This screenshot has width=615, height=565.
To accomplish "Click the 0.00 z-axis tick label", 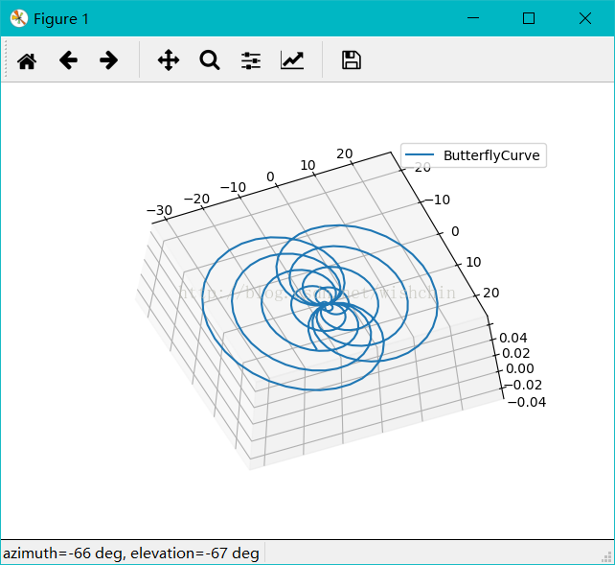I will point(520,368).
